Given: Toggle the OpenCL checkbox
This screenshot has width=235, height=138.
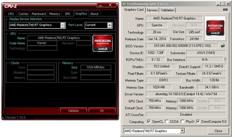Looking at the screenshot, I should point(149,121).
